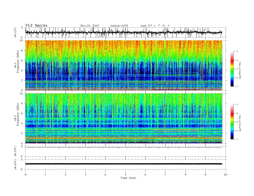Click the "2" kHz tick of ch.1 spectrogram

coord(22,80)
